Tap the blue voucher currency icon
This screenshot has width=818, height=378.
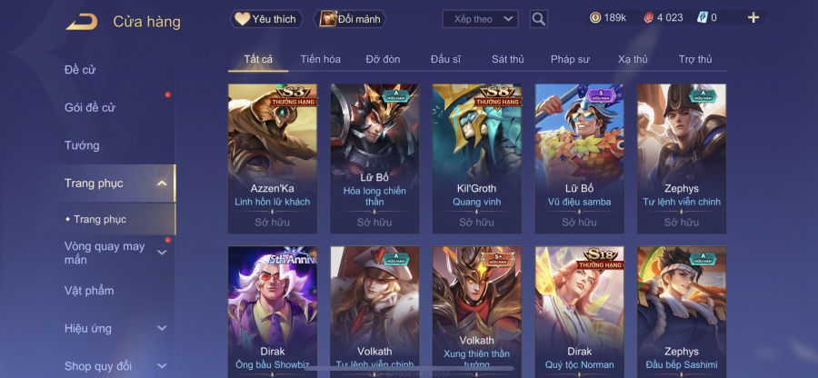coord(702,18)
